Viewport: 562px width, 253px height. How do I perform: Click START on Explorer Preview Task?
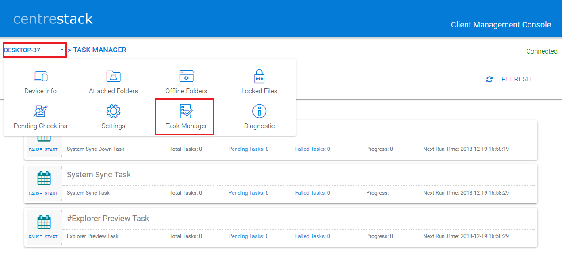coord(51,237)
